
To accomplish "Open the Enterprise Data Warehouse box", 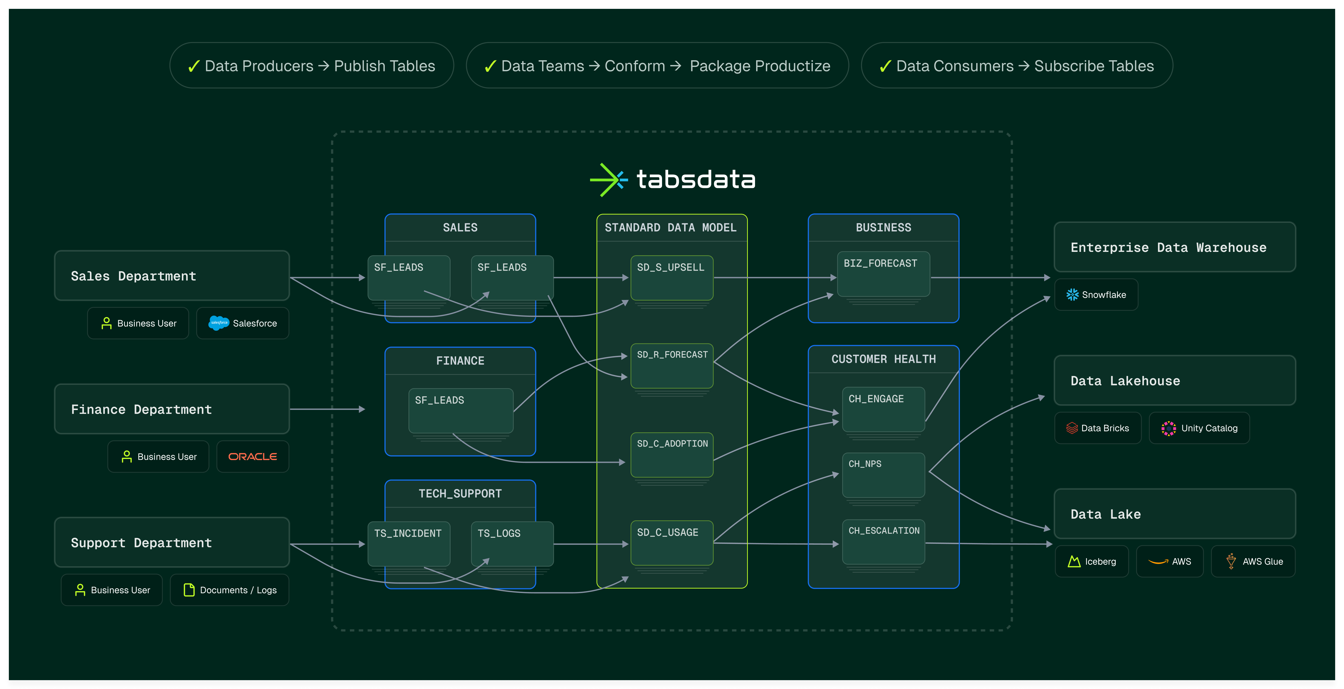I will pyautogui.click(x=1174, y=247).
